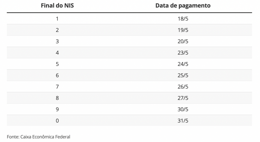
Task: Select the 26/5 payment date
Action: click(x=183, y=87)
